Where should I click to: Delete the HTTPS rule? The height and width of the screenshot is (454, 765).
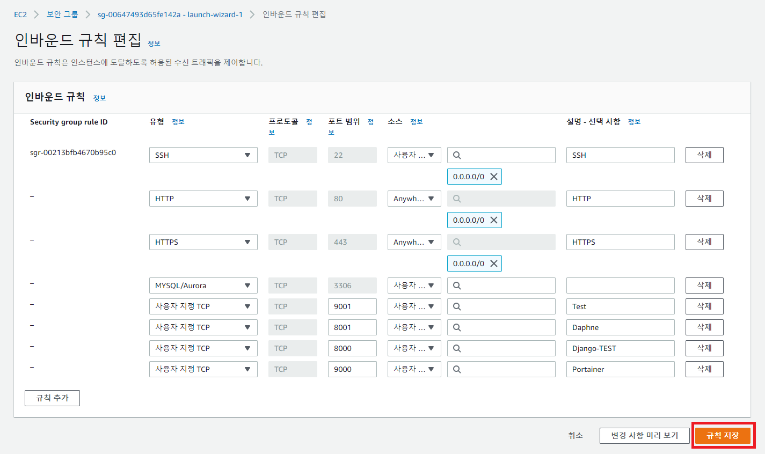tap(704, 242)
